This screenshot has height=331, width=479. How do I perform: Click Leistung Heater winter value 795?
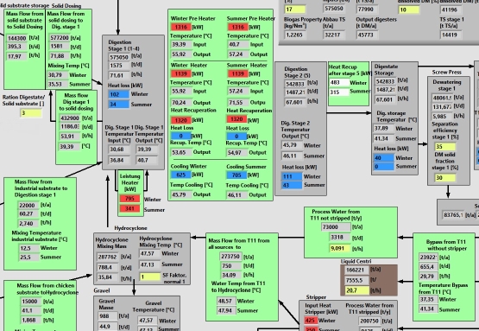129,199
